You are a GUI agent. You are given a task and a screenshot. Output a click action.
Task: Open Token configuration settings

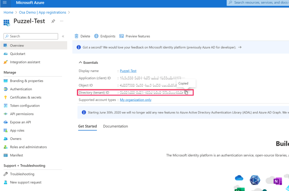click(25, 106)
